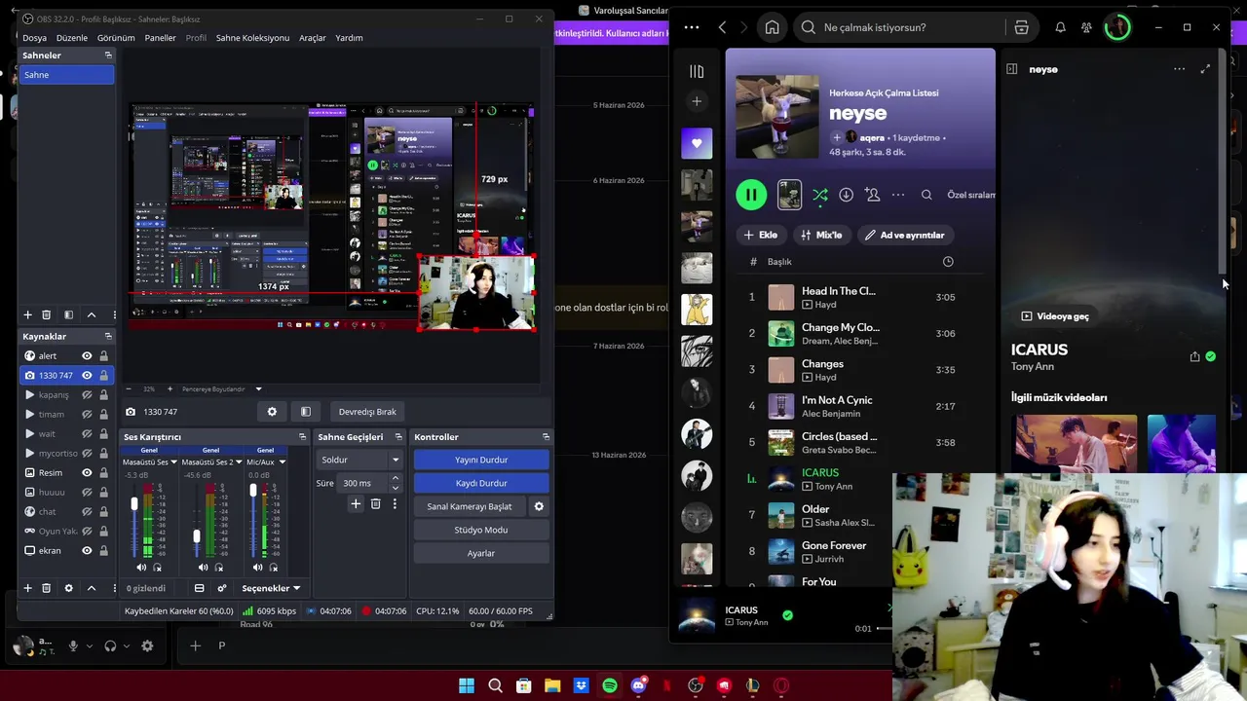Open Liked Songs heart in Spotify sidebar
The width and height of the screenshot is (1247, 701).
coord(697,143)
